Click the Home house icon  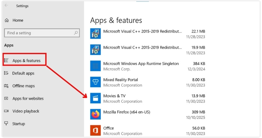pyautogui.click(x=7, y=20)
